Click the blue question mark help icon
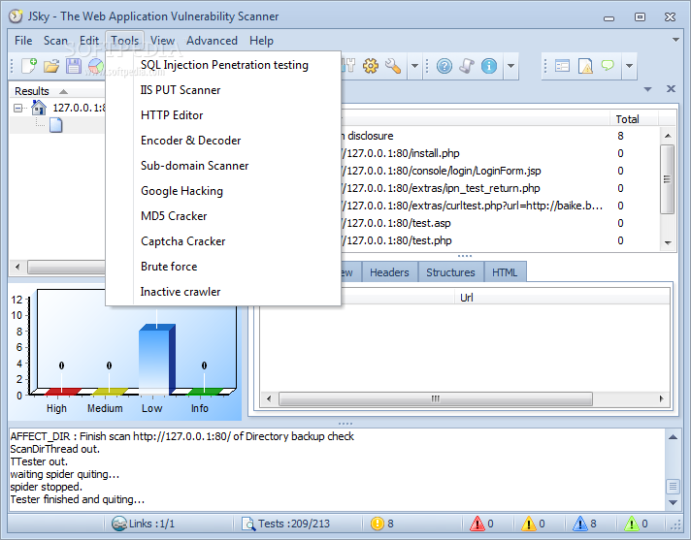Image resolution: width=691 pixels, height=540 pixels. 444,66
